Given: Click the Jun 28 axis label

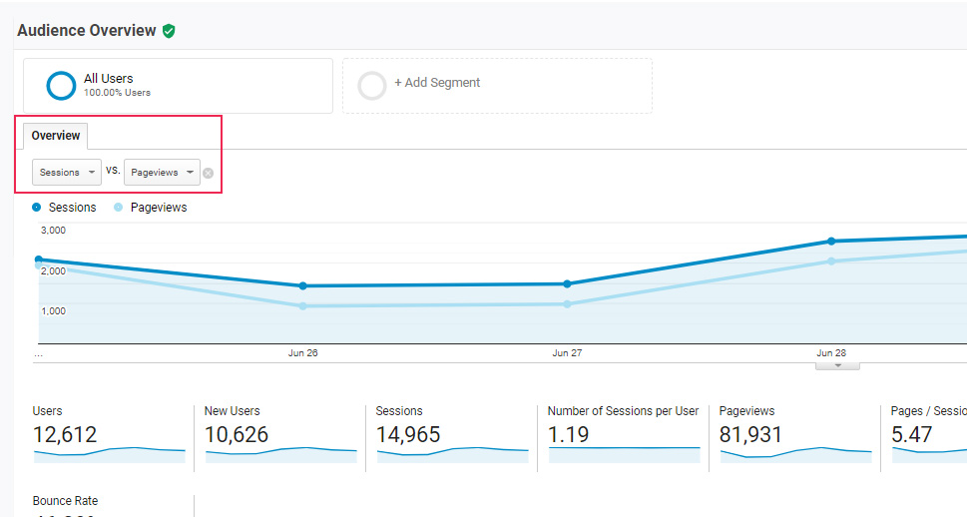Looking at the screenshot, I should click(831, 353).
